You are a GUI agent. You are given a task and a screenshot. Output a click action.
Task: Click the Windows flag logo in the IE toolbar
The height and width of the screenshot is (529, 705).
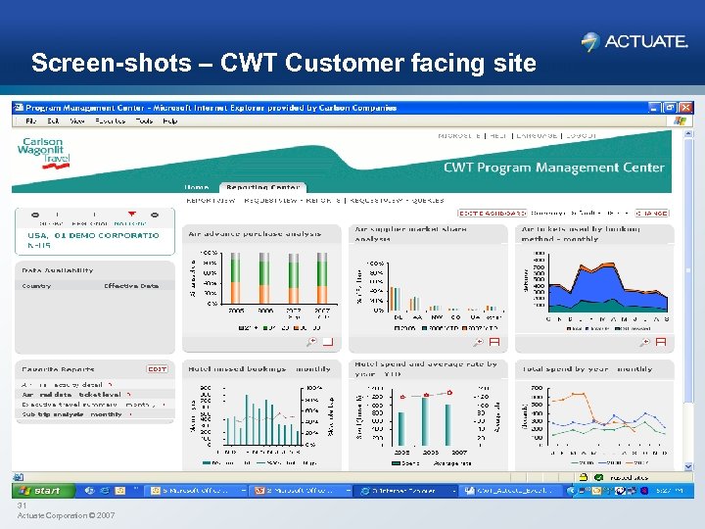pyautogui.click(x=680, y=120)
